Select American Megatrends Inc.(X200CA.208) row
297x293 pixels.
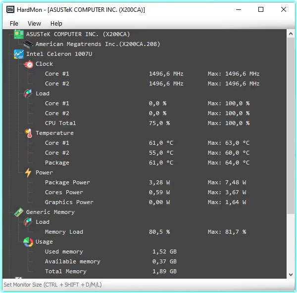(98, 44)
